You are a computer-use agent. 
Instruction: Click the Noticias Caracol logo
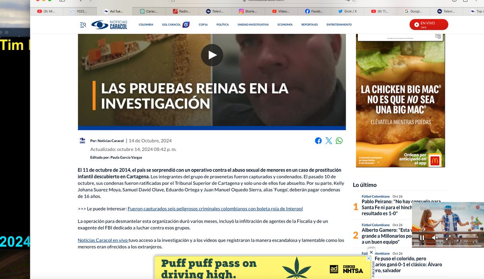[x=109, y=25]
